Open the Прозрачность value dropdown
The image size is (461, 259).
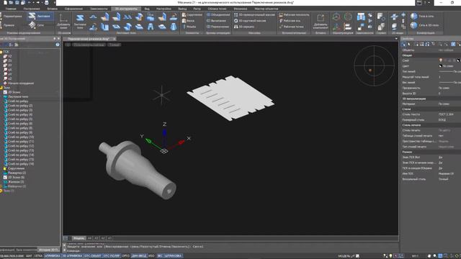(449, 88)
